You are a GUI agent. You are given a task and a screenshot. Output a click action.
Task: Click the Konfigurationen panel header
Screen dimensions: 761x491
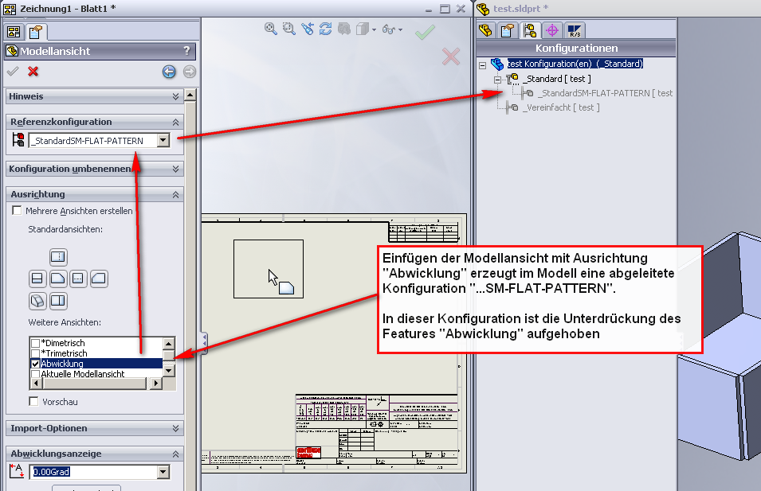coord(577,48)
